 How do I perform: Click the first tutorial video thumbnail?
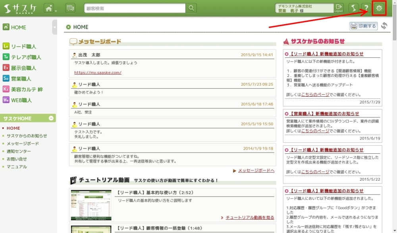click(x=91, y=205)
